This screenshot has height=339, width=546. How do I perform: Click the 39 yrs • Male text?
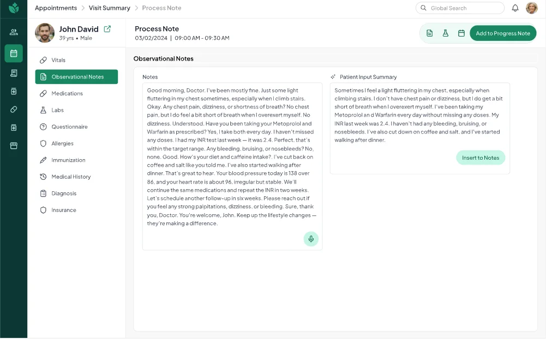pyautogui.click(x=76, y=38)
